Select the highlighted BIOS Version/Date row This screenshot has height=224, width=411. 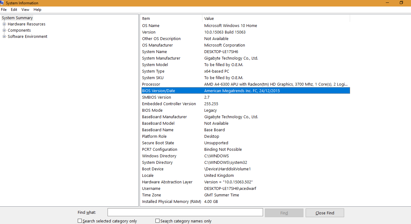[245, 91]
